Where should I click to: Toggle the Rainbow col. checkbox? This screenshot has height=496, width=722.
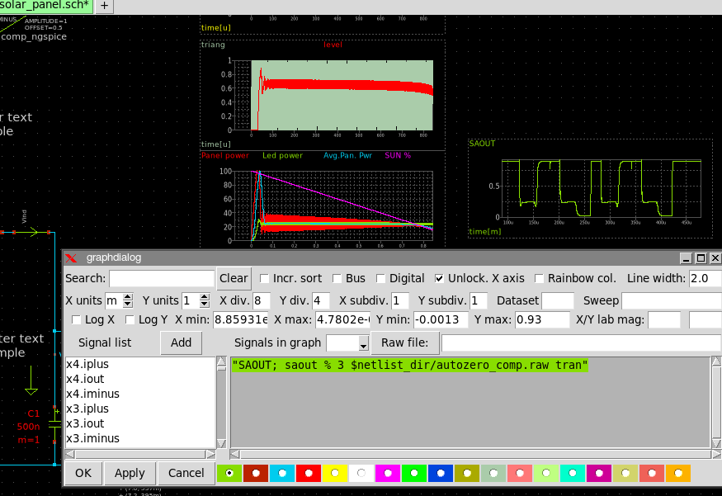coord(540,279)
